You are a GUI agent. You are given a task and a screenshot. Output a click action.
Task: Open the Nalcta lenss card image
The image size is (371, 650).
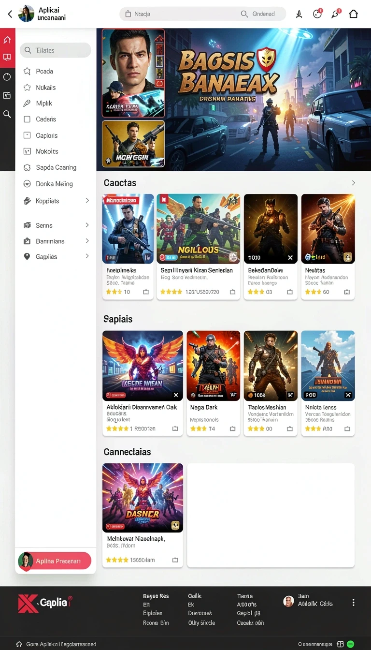click(x=328, y=366)
